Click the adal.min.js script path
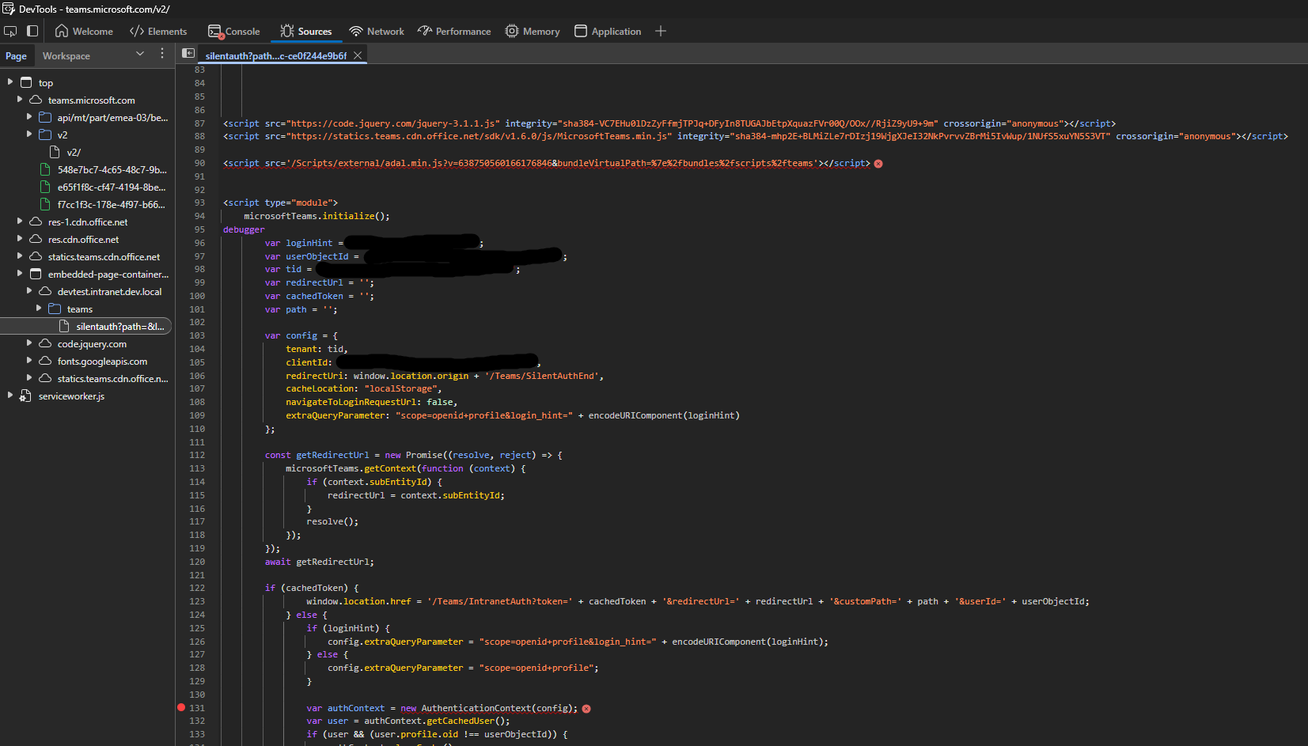 click(553, 163)
